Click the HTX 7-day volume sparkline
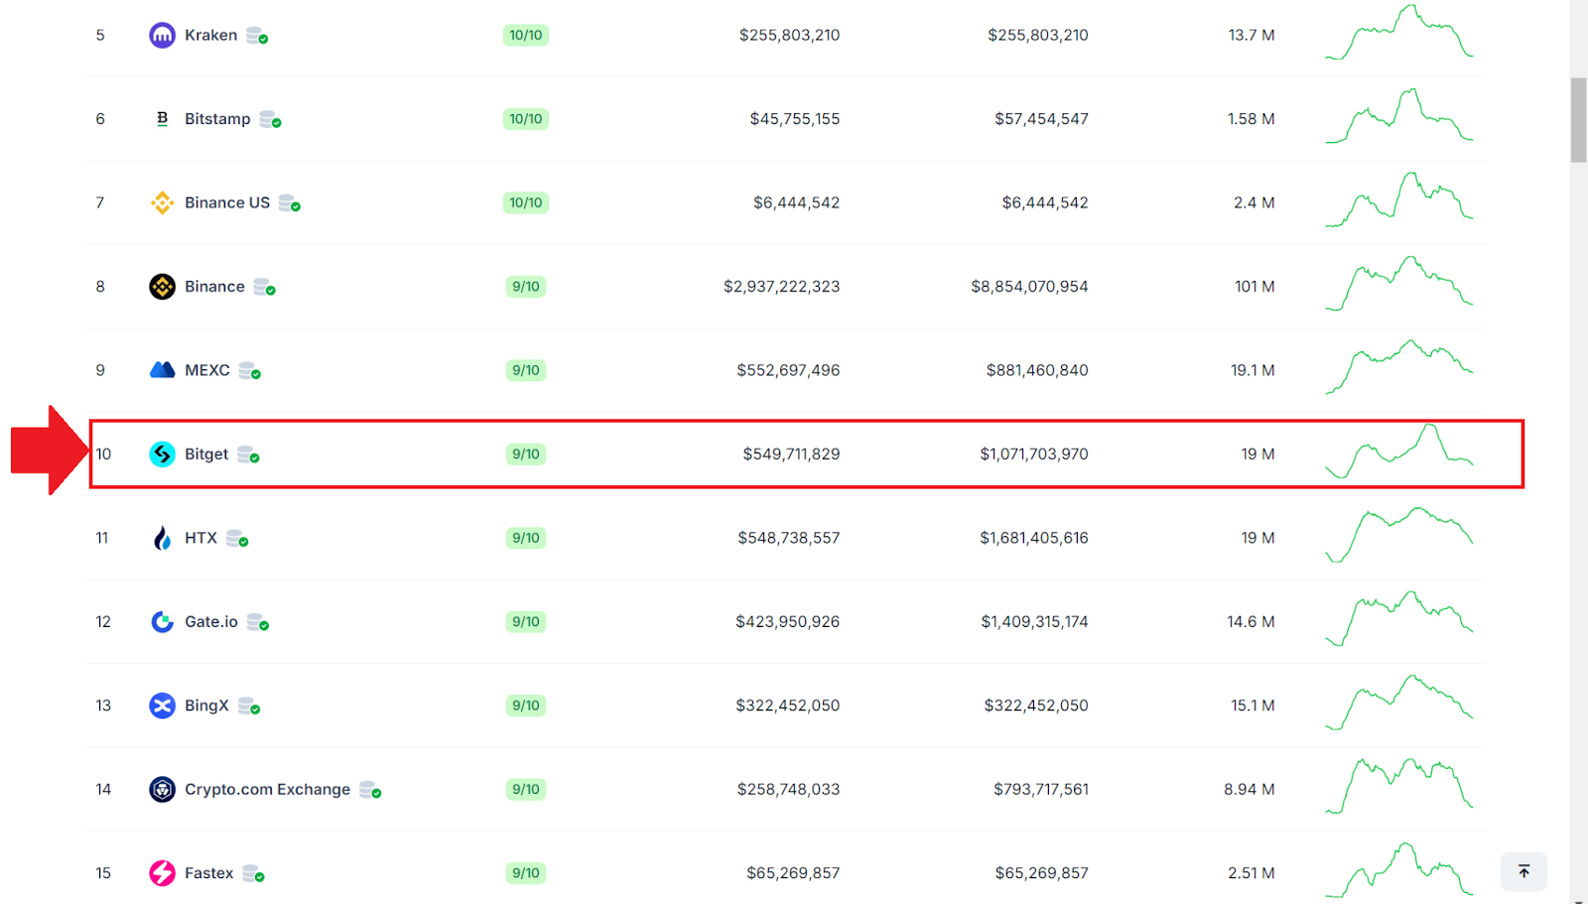Image resolution: width=1588 pixels, height=904 pixels. coord(1398,535)
